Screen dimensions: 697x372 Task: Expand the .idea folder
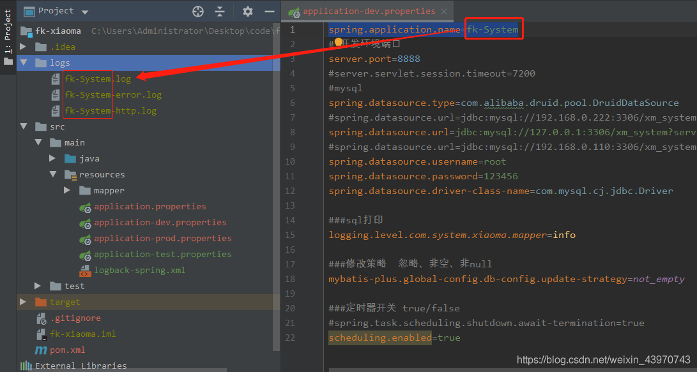(x=23, y=47)
